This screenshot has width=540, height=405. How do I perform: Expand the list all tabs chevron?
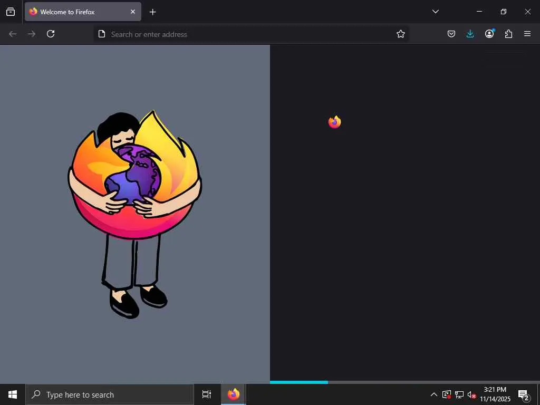pos(435,12)
